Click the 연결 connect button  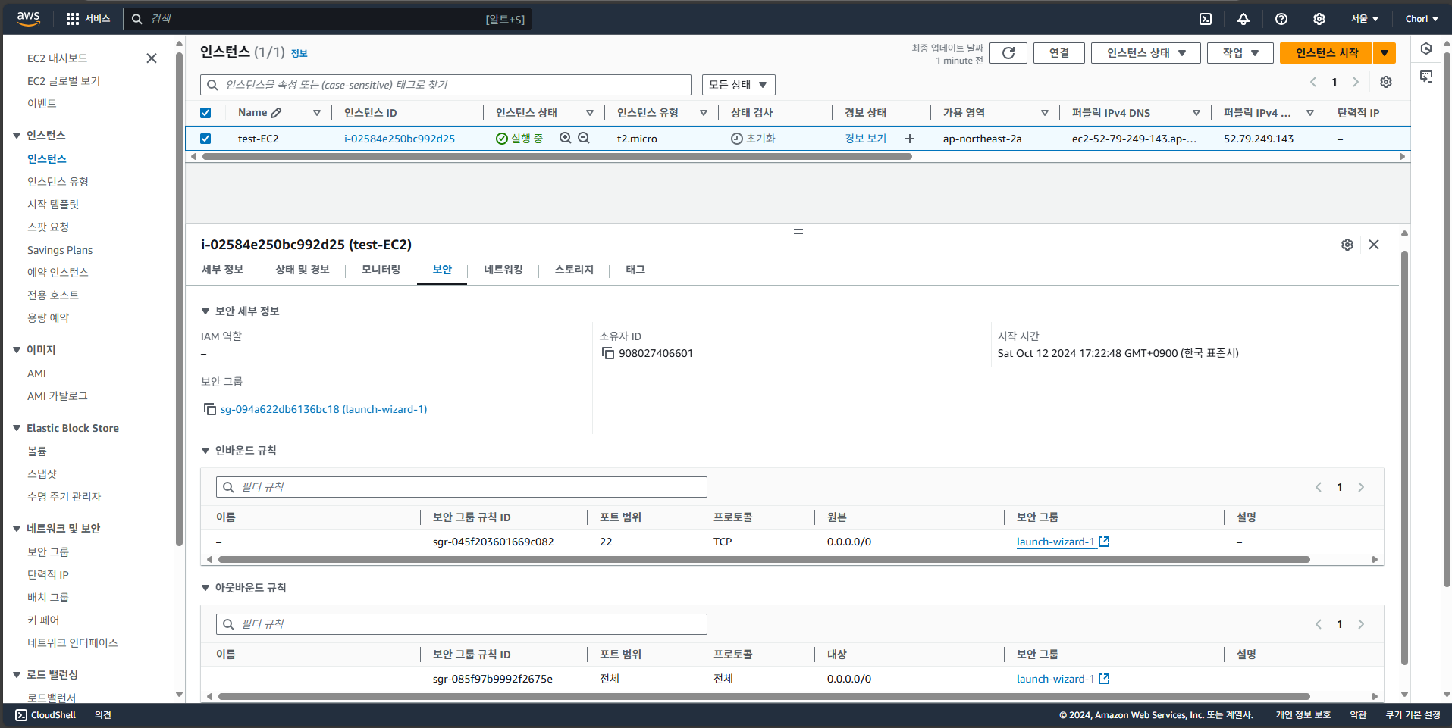1059,53
